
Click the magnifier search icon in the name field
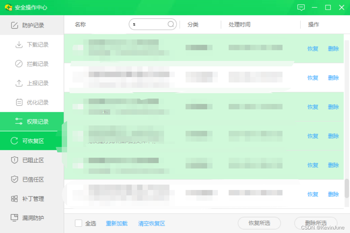pyautogui.click(x=171, y=24)
